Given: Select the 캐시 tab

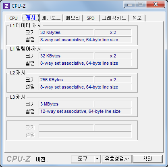Looking at the screenshot, I should tap(31, 18).
